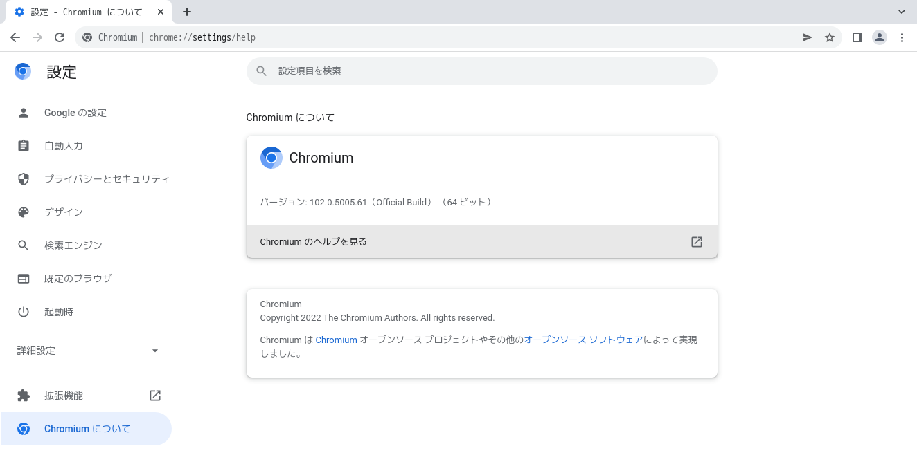Screen dimensions: 917x473
Task: Close the 設定 tab
Action: [x=161, y=12]
